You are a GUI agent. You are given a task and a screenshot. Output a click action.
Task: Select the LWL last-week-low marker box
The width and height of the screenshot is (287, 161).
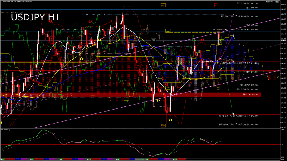pyautogui.click(x=163, y=126)
